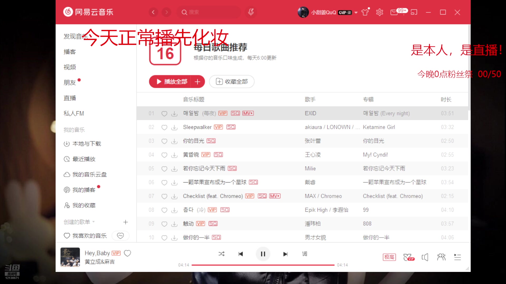Go back with the left arrow button
Viewport: 506px width, 284px height.
(153, 12)
